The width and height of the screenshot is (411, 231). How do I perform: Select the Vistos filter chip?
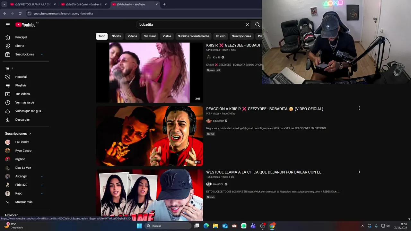pos(167,36)
